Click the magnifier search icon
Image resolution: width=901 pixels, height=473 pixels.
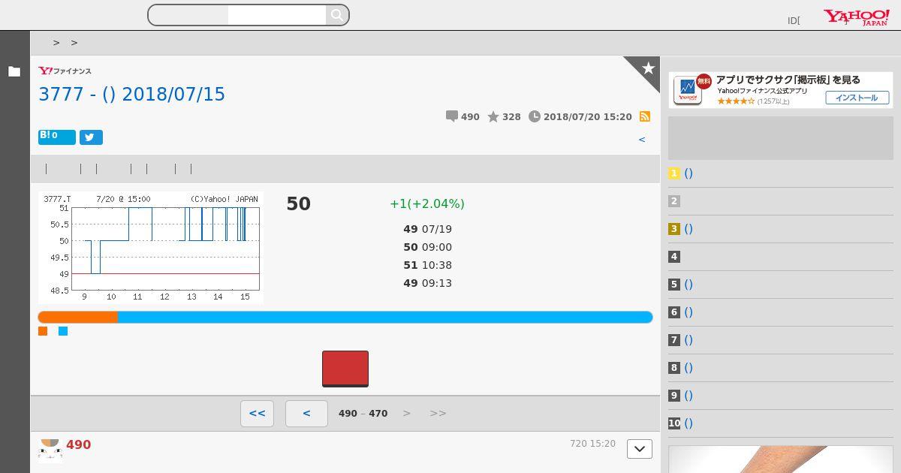click(337, 15)
